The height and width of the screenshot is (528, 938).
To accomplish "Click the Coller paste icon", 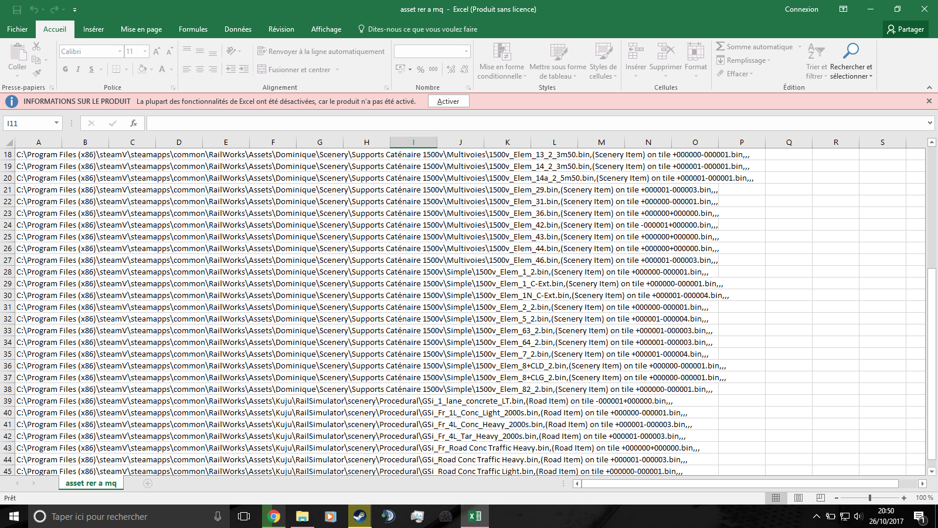I will click(18, 53).
